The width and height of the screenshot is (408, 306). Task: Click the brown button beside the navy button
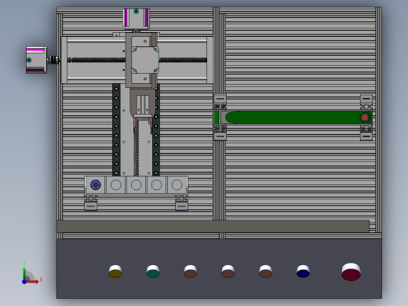pyautogui.click(x=265, y=271)
